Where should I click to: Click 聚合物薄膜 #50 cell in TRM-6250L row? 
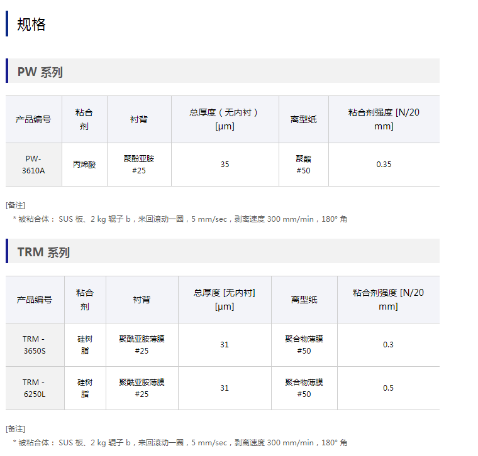(x=304, y=388)
